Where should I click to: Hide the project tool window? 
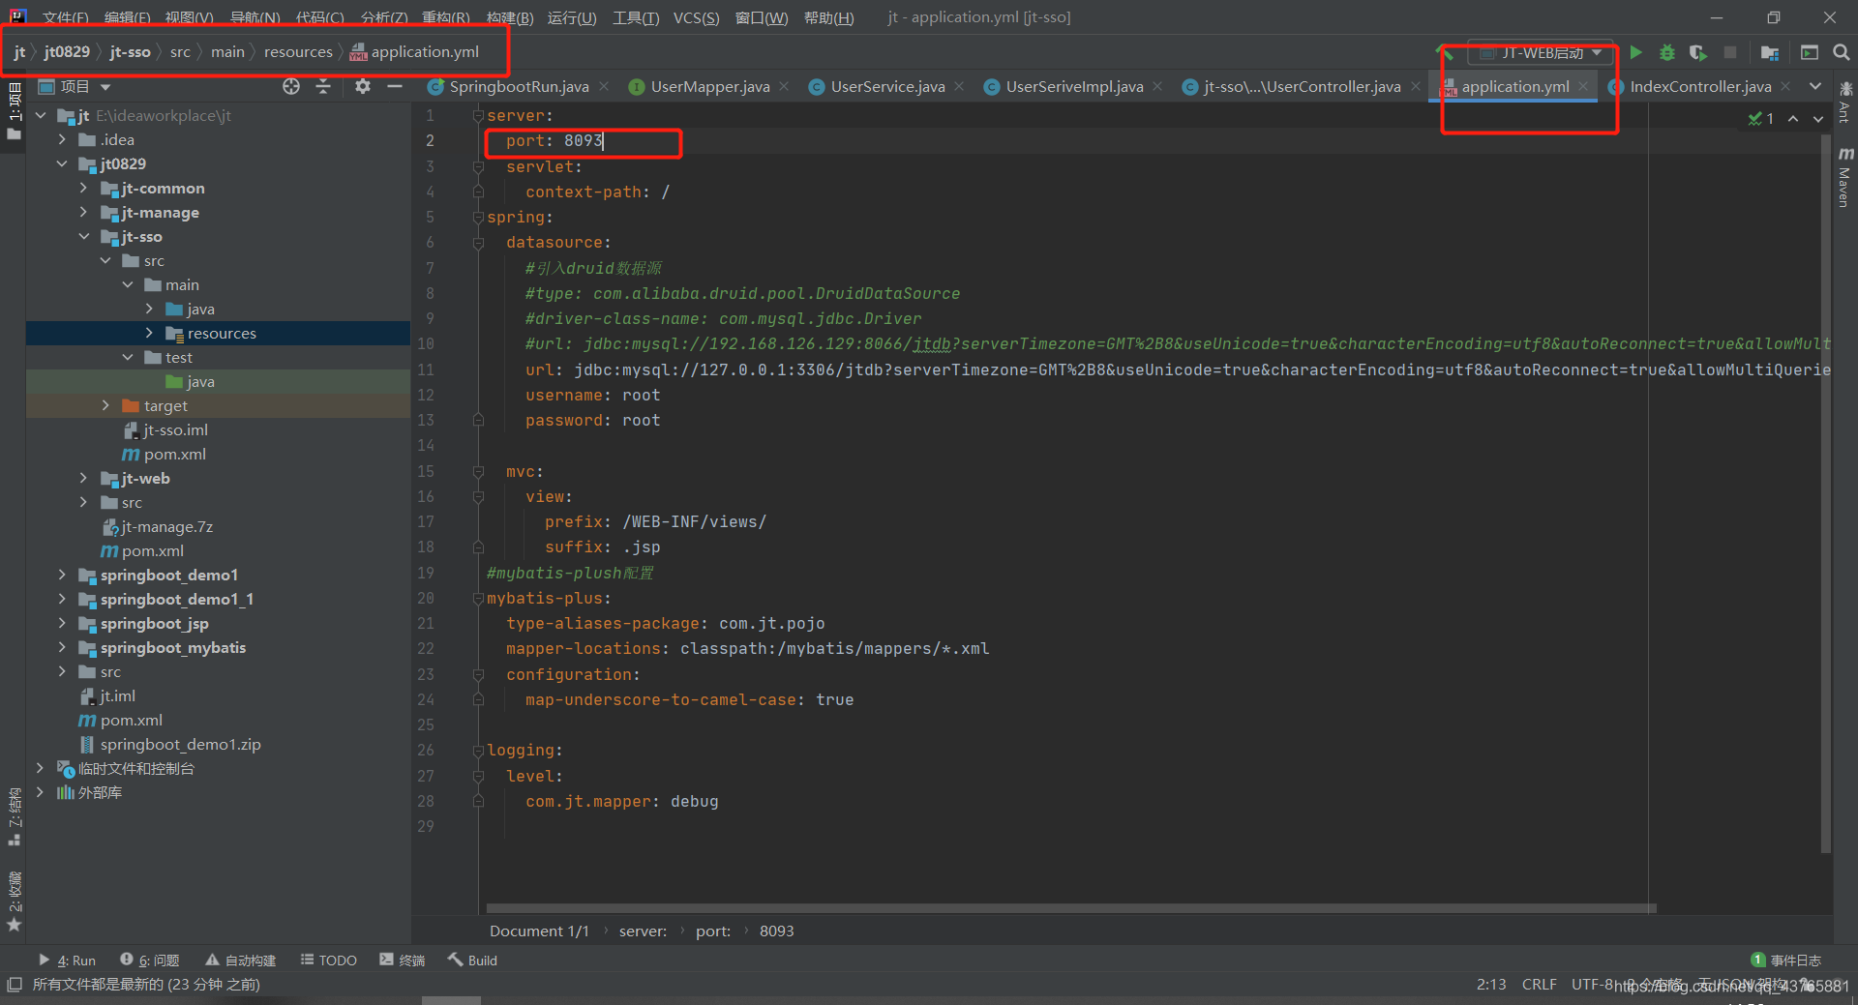click(x=395, y=87)
